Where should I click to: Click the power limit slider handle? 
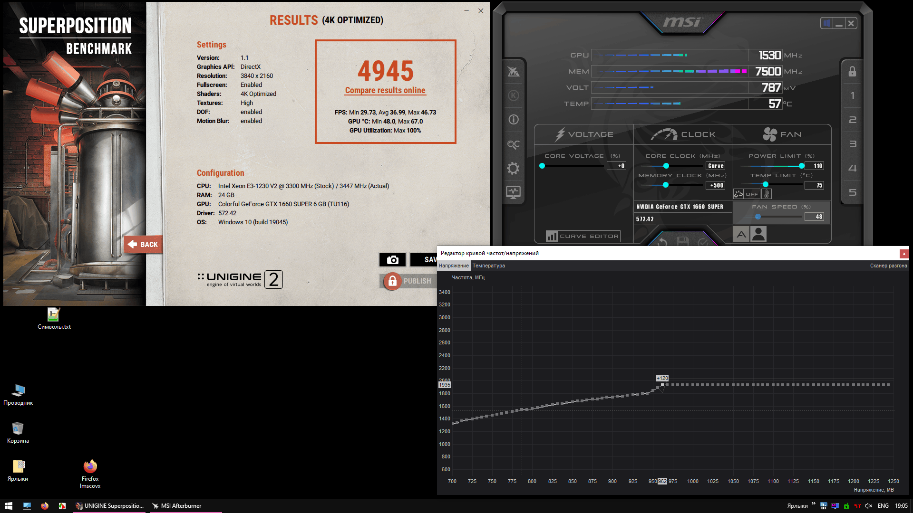[x=802, y=166]
